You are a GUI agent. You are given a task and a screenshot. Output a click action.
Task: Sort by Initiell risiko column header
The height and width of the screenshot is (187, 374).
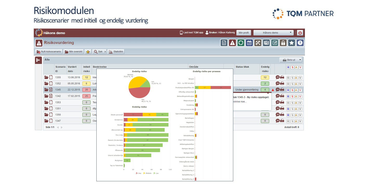86,69
